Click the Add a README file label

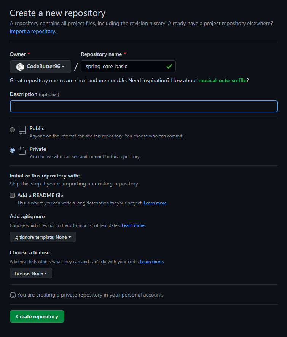[40, 195]
